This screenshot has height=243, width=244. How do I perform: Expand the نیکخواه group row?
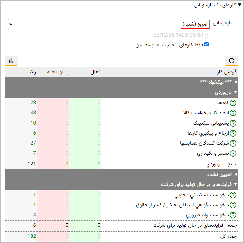[x=236, y=82]
